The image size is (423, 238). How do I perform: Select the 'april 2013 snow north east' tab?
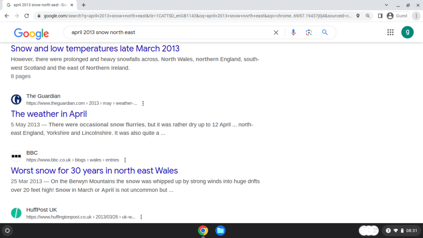(39, 5)
